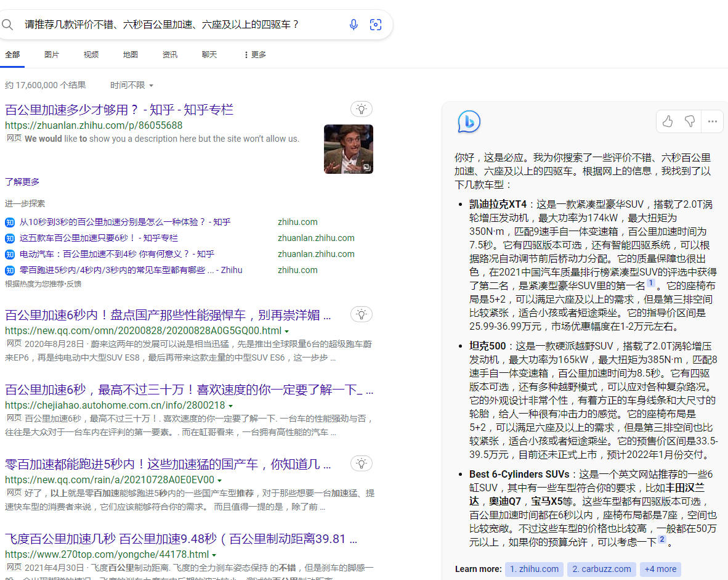Open citation 2 superscript in 6-Cylinders paragraph
728x580 pixels.
(662, 539)
